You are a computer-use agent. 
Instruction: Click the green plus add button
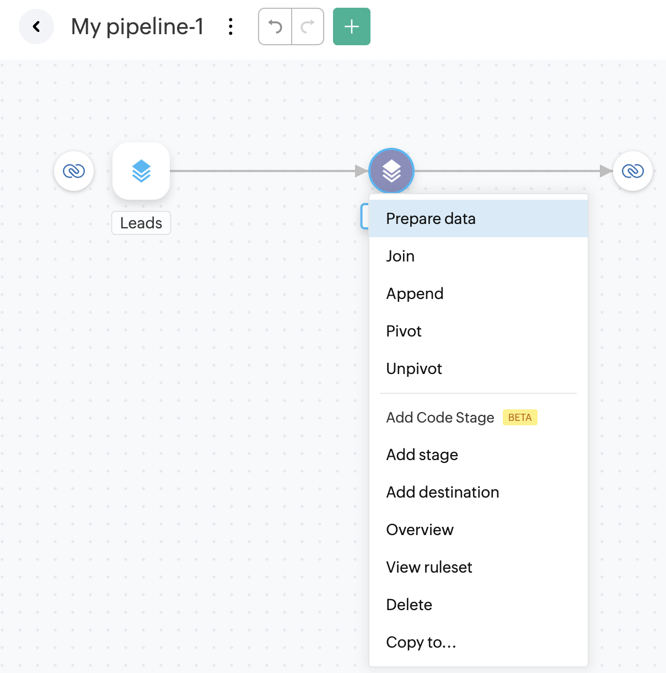(x=352, y=26)
